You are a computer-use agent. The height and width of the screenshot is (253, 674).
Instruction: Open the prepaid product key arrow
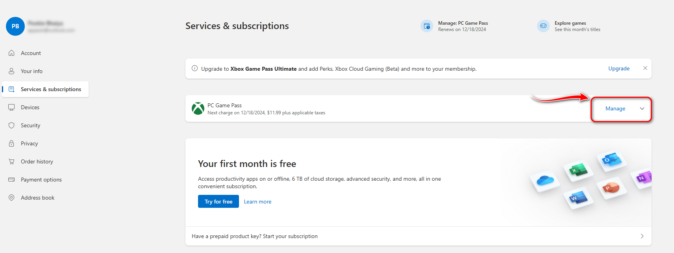pos(642,236)
